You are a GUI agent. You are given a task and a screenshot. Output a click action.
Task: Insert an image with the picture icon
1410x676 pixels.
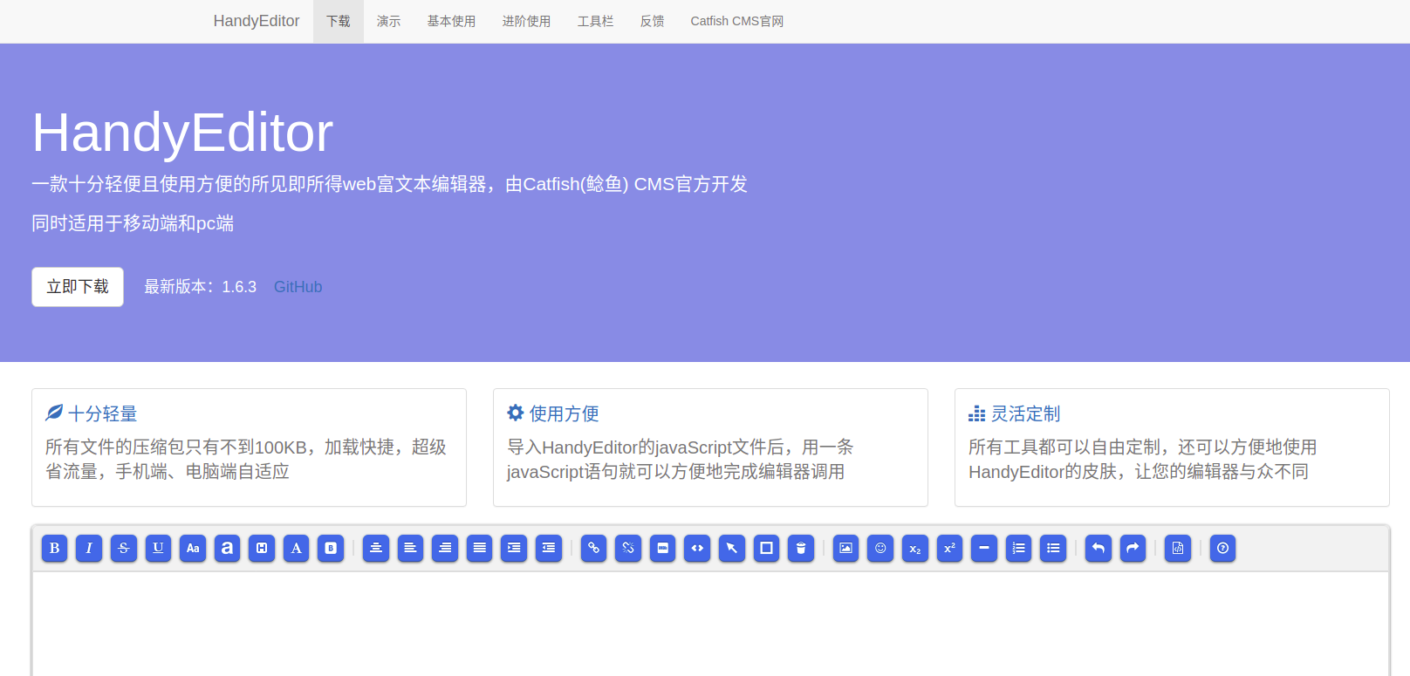point(845,548)
